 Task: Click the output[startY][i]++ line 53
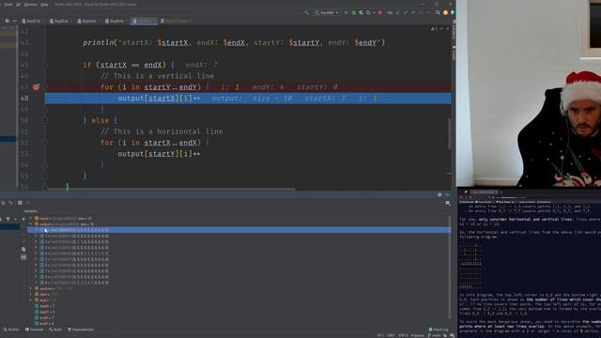159,154
